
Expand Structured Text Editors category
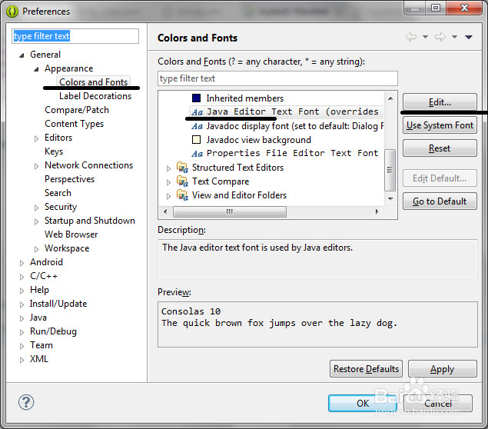pos(168,168)
